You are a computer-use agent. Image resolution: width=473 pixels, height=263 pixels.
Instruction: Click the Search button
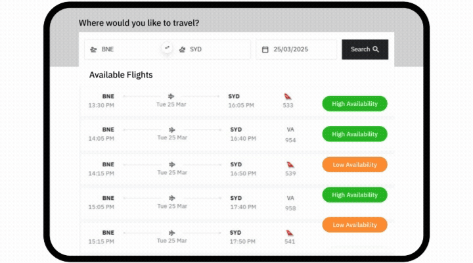[x=365, y=49]
